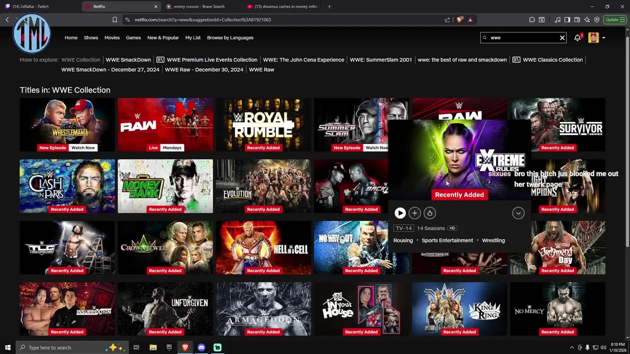Screen dimensions: 630x354
Task: Explore wwe: the best of raw and smackdown
Action: [462, 59]
